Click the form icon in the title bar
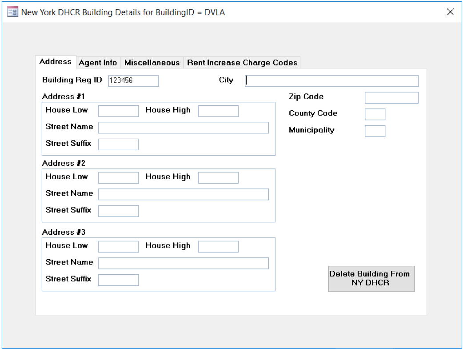463x349 pixels. 12,12
